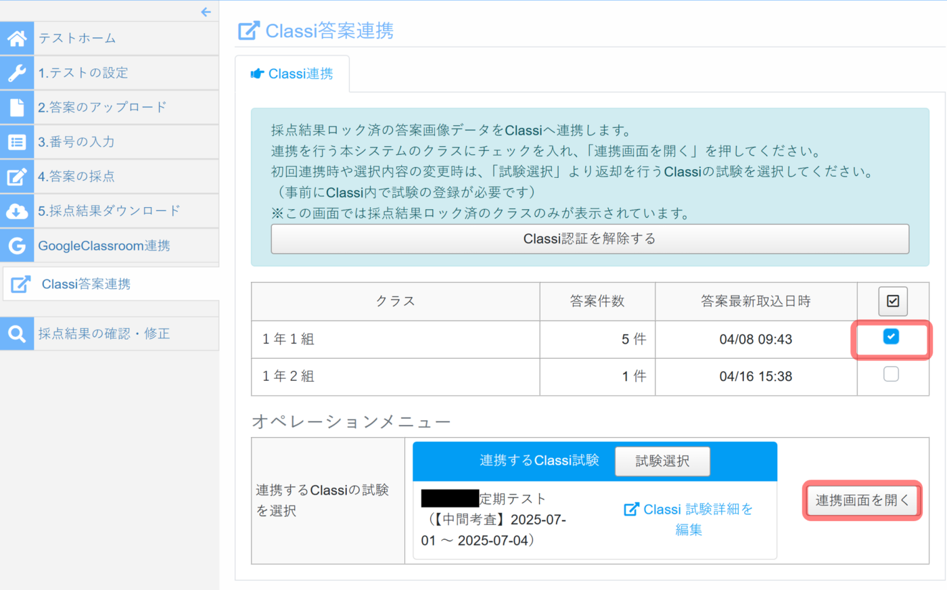Image resolution: width=947 pixels, height=590 pixels.
Task: Click the Classi認証を解除する button
Action: coord(590,239)
